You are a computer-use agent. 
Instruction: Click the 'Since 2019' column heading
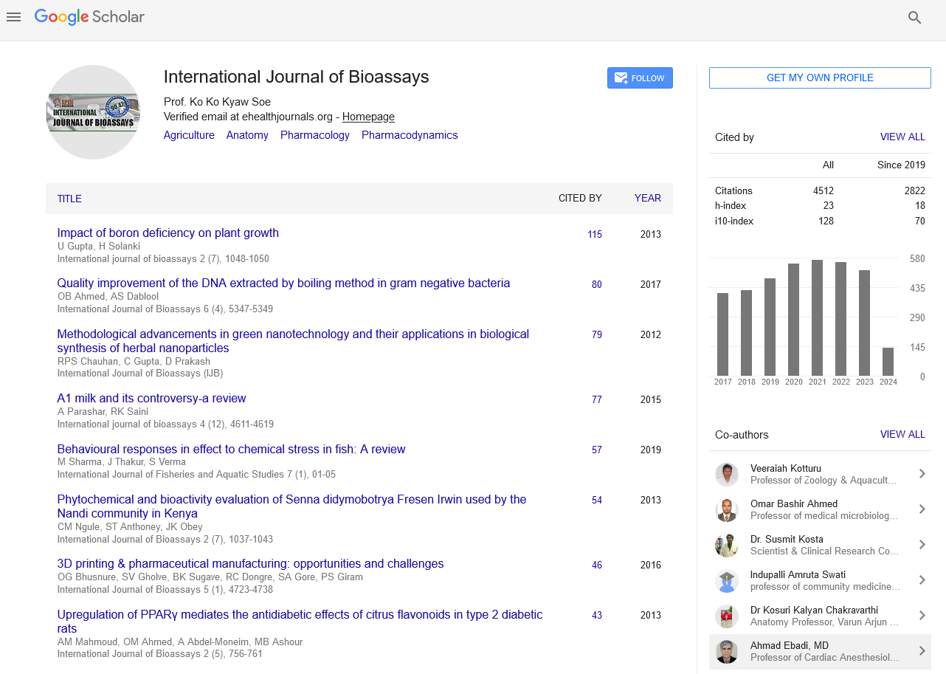point(901,165)
